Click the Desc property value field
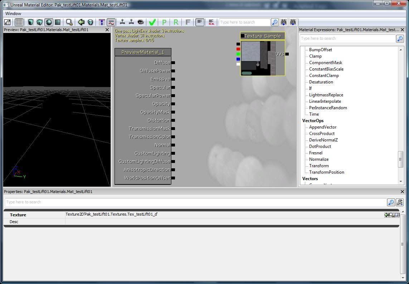This screenshot has width=409, height=284. click(232, 222)
